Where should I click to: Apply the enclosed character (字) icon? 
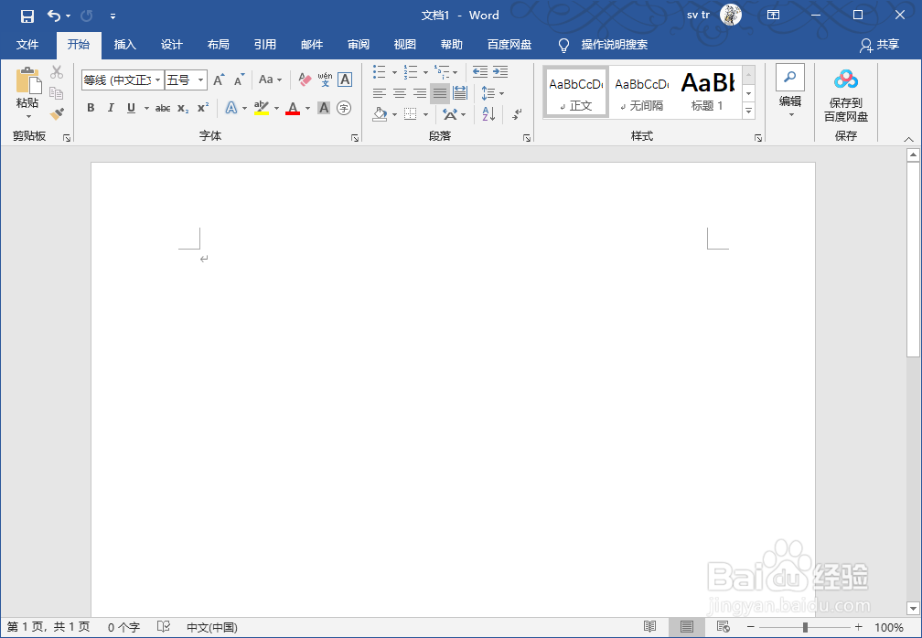coord(344,108)
